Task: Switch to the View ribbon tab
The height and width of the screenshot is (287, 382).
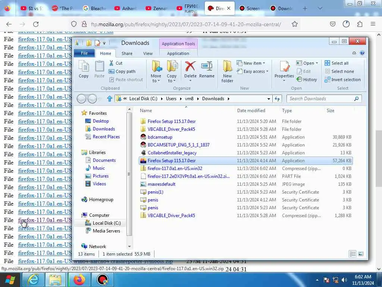Action: (148, 53)
